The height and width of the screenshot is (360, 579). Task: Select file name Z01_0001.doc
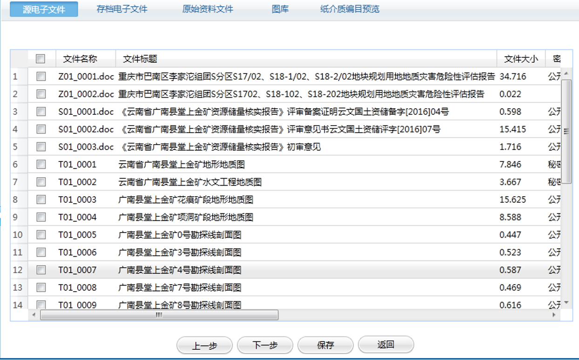86,76
